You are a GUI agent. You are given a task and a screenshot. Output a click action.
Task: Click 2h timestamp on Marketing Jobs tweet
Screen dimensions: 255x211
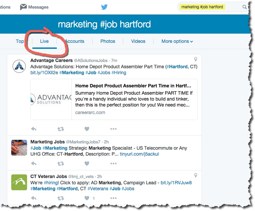pyautogui.click(x=106, y=142)
